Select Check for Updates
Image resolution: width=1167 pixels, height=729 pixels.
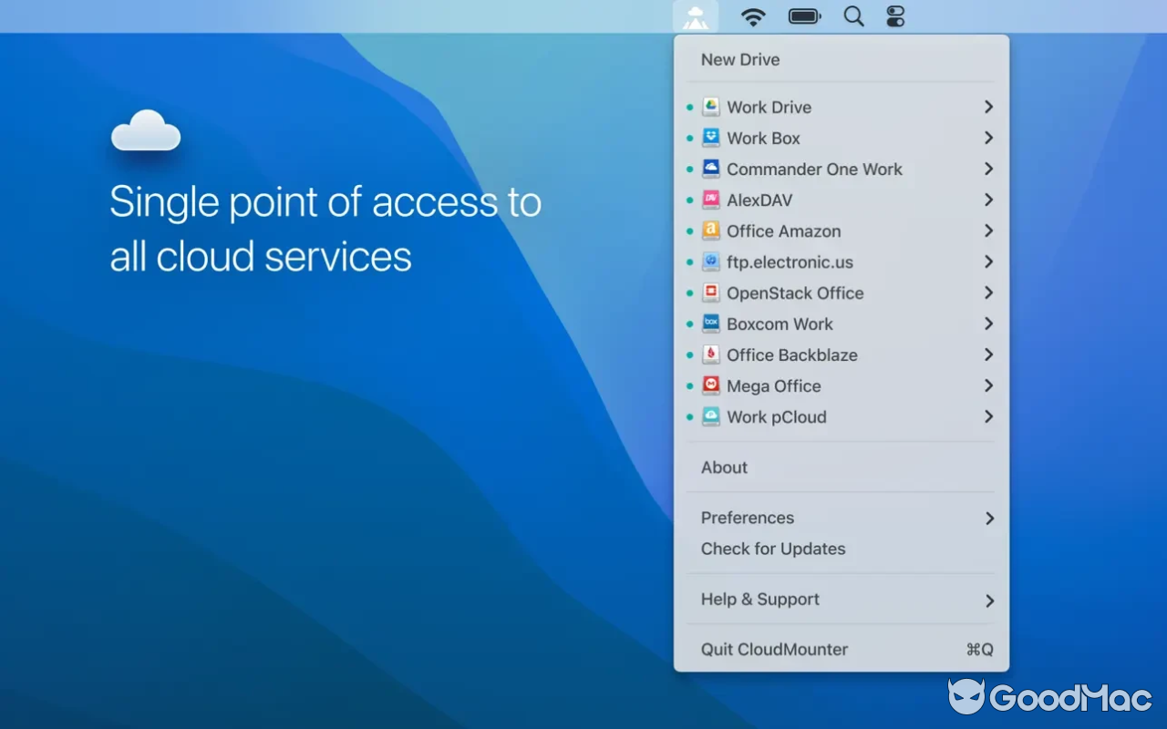click(x=773, y=549)
